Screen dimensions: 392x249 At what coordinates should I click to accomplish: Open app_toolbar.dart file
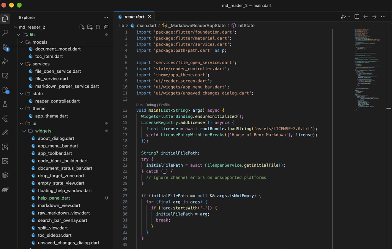pos(55,153)
